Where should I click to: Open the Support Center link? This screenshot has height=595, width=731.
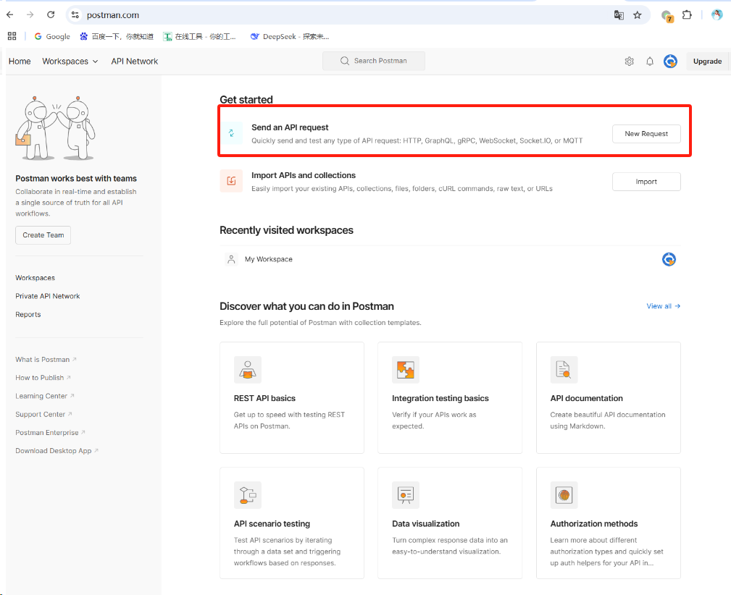point(43,414)
